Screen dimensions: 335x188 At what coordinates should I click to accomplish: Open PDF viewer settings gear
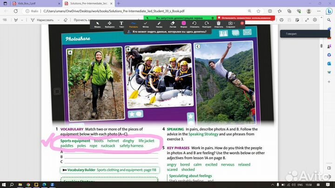pyautogui.click(x=315, y=20)
